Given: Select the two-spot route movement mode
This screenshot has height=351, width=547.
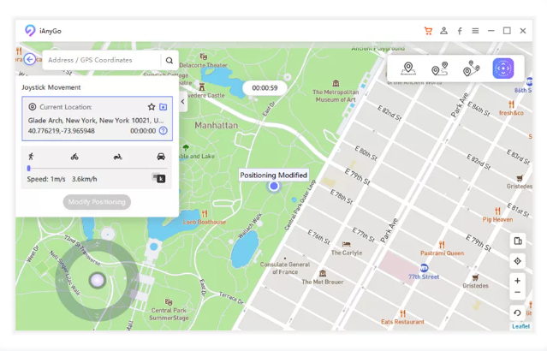Looking at the screenshot, I should [439, 69].
